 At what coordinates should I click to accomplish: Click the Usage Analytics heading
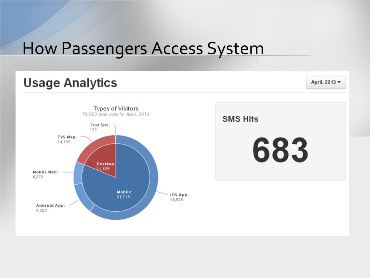pyautogui.click(x=70, y=83)
